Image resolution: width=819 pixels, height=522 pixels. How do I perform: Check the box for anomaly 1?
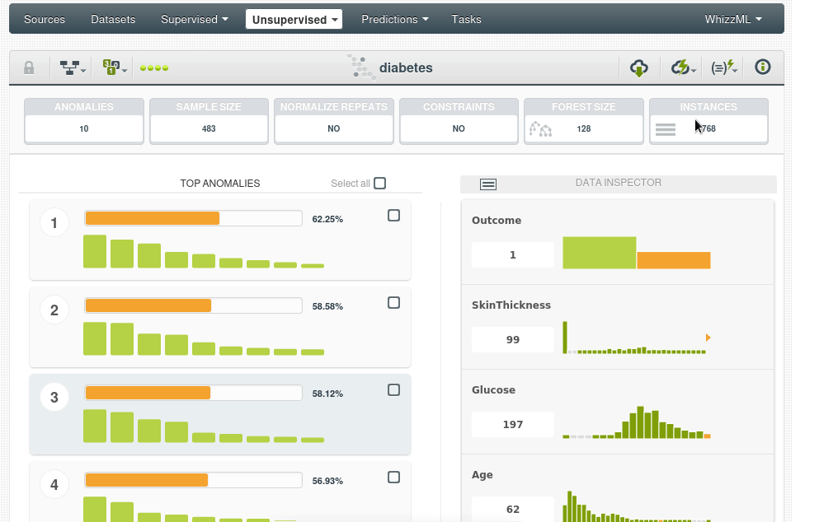point(393,216)
